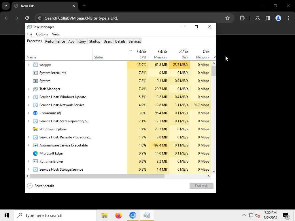The height and width of the screenshot is (221, 295).
Task: Expand Antimalware Service Executable group
Action: pyautogui.click(x=29, y=145)
